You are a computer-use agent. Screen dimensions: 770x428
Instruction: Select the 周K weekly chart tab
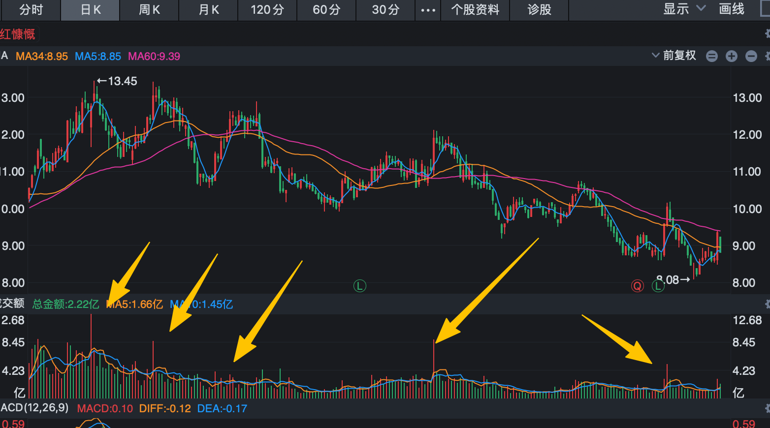pos(149,10)
